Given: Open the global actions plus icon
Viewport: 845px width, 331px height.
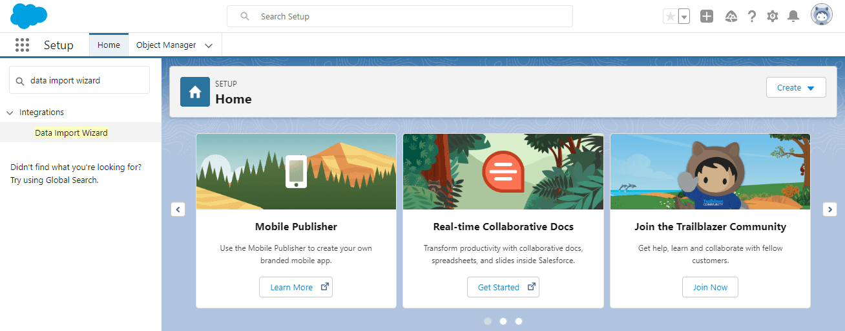Looking at the screenshot, I should 707,17.
